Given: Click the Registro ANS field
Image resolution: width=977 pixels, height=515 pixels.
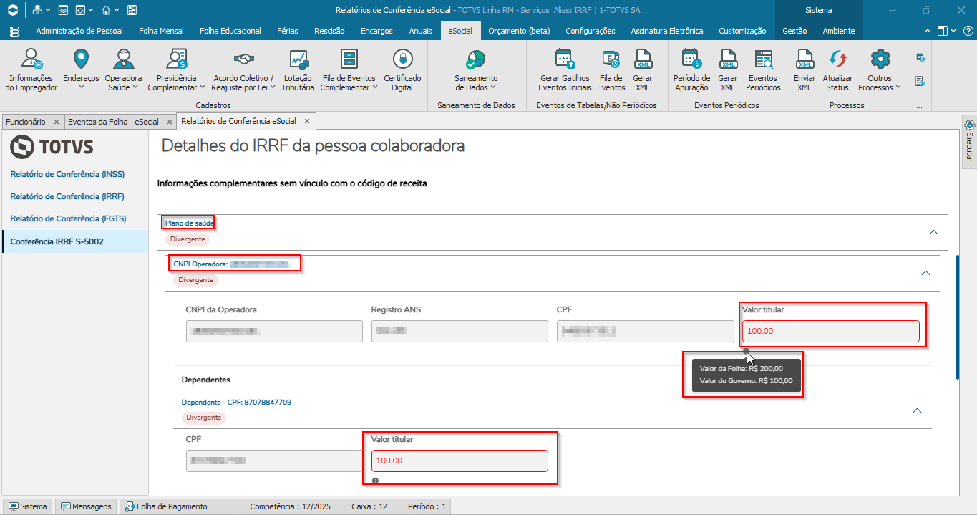Looking at the screenshot, I should point(460,331).
